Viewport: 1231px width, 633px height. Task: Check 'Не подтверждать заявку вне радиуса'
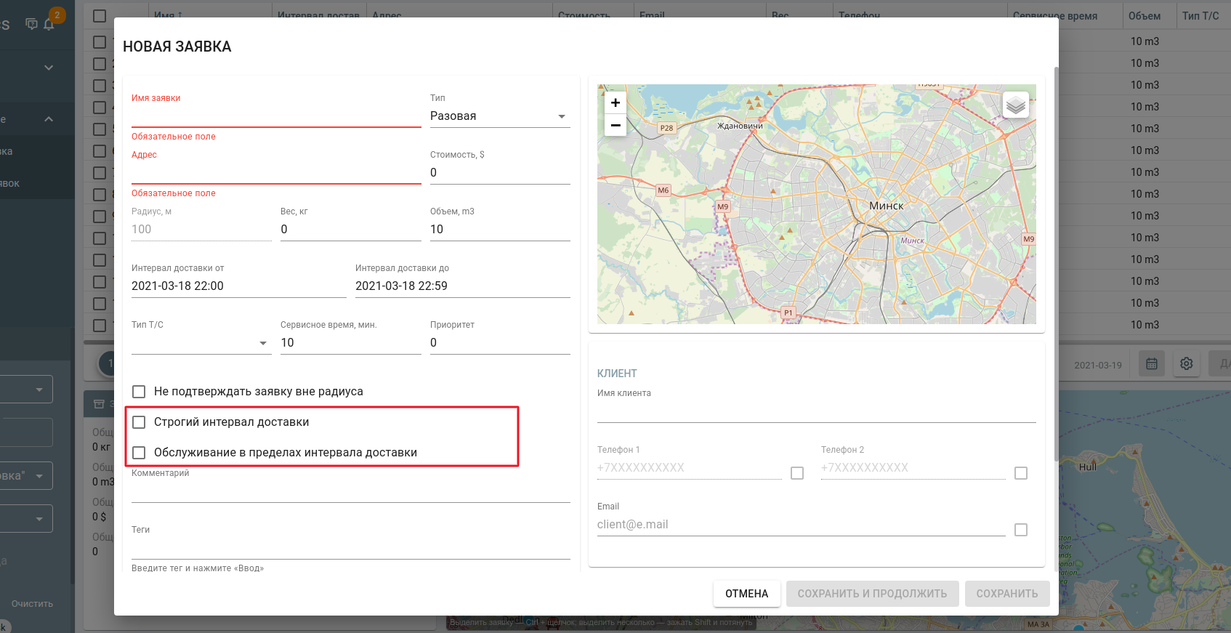(140, 392)
